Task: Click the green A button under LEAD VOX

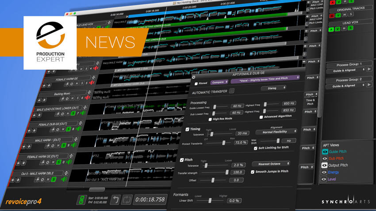Action: point(331,30)
